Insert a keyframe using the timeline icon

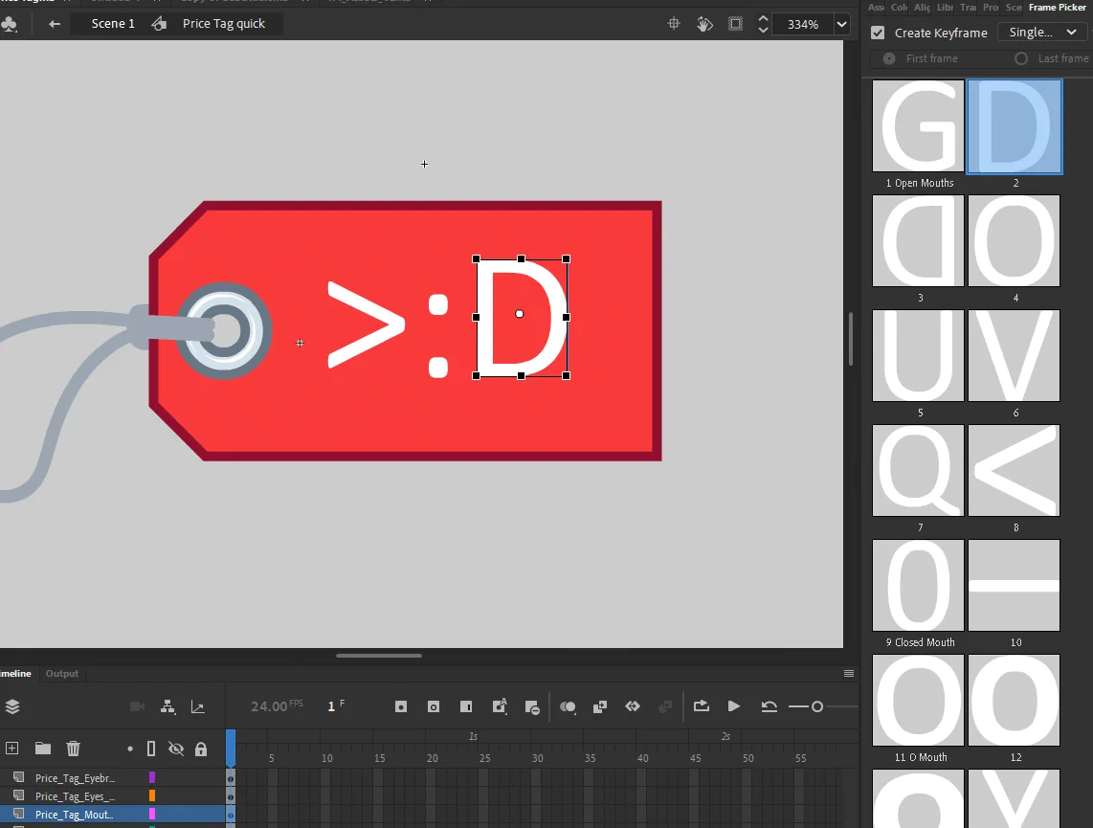click(x=401, y=706)
